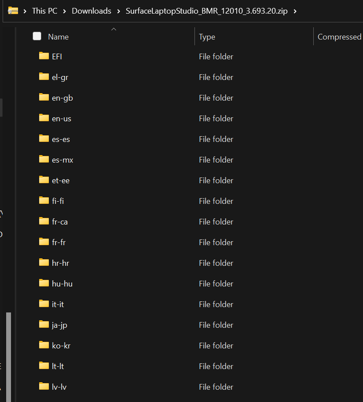Viewport: 363px width, 402px height.
Task: Click File folder type in lv-lv row
Action: (216, 387)
